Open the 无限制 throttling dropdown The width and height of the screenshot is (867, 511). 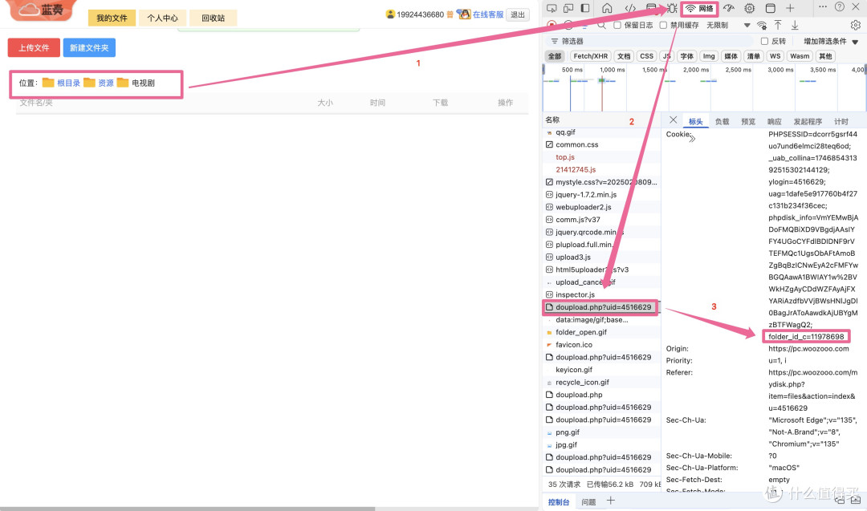click(x=728, y=25)
